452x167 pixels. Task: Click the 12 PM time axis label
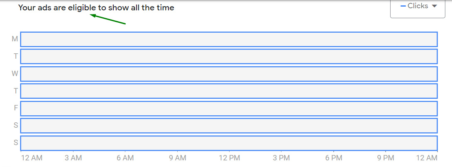[229, 158]
